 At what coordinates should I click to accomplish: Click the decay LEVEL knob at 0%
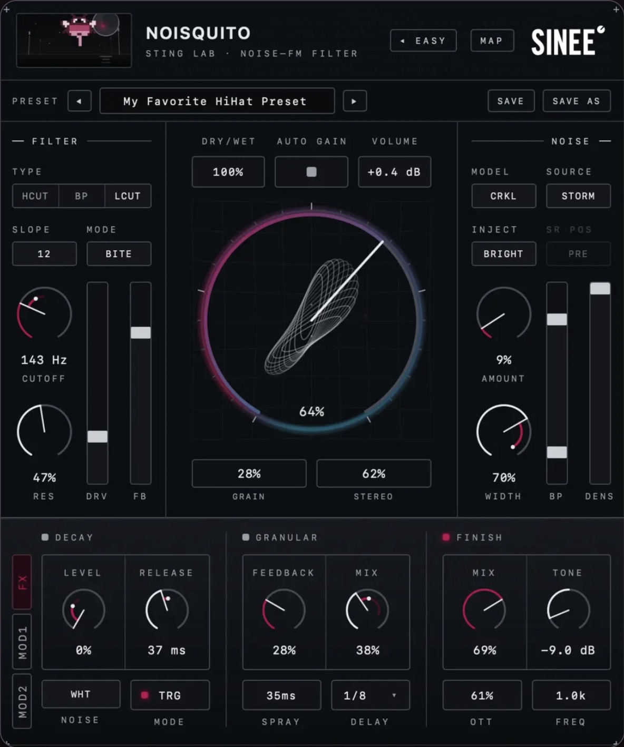coord(83,610)
